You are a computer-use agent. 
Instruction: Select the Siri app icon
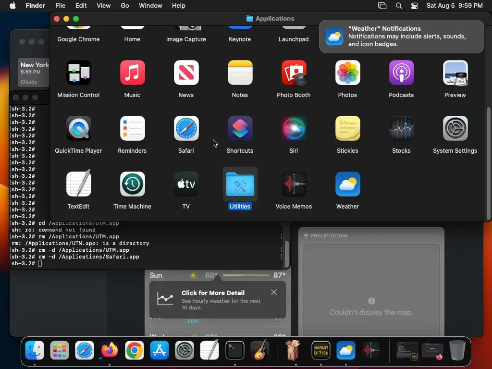(x=294, y=128)
